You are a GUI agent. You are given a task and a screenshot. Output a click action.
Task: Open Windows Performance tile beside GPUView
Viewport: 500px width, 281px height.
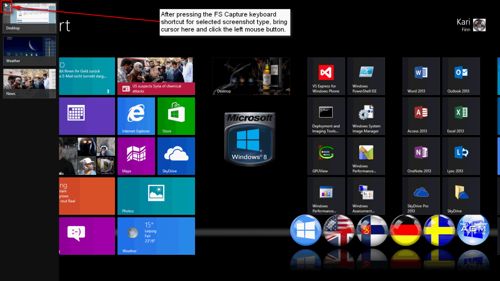(366, 156)
